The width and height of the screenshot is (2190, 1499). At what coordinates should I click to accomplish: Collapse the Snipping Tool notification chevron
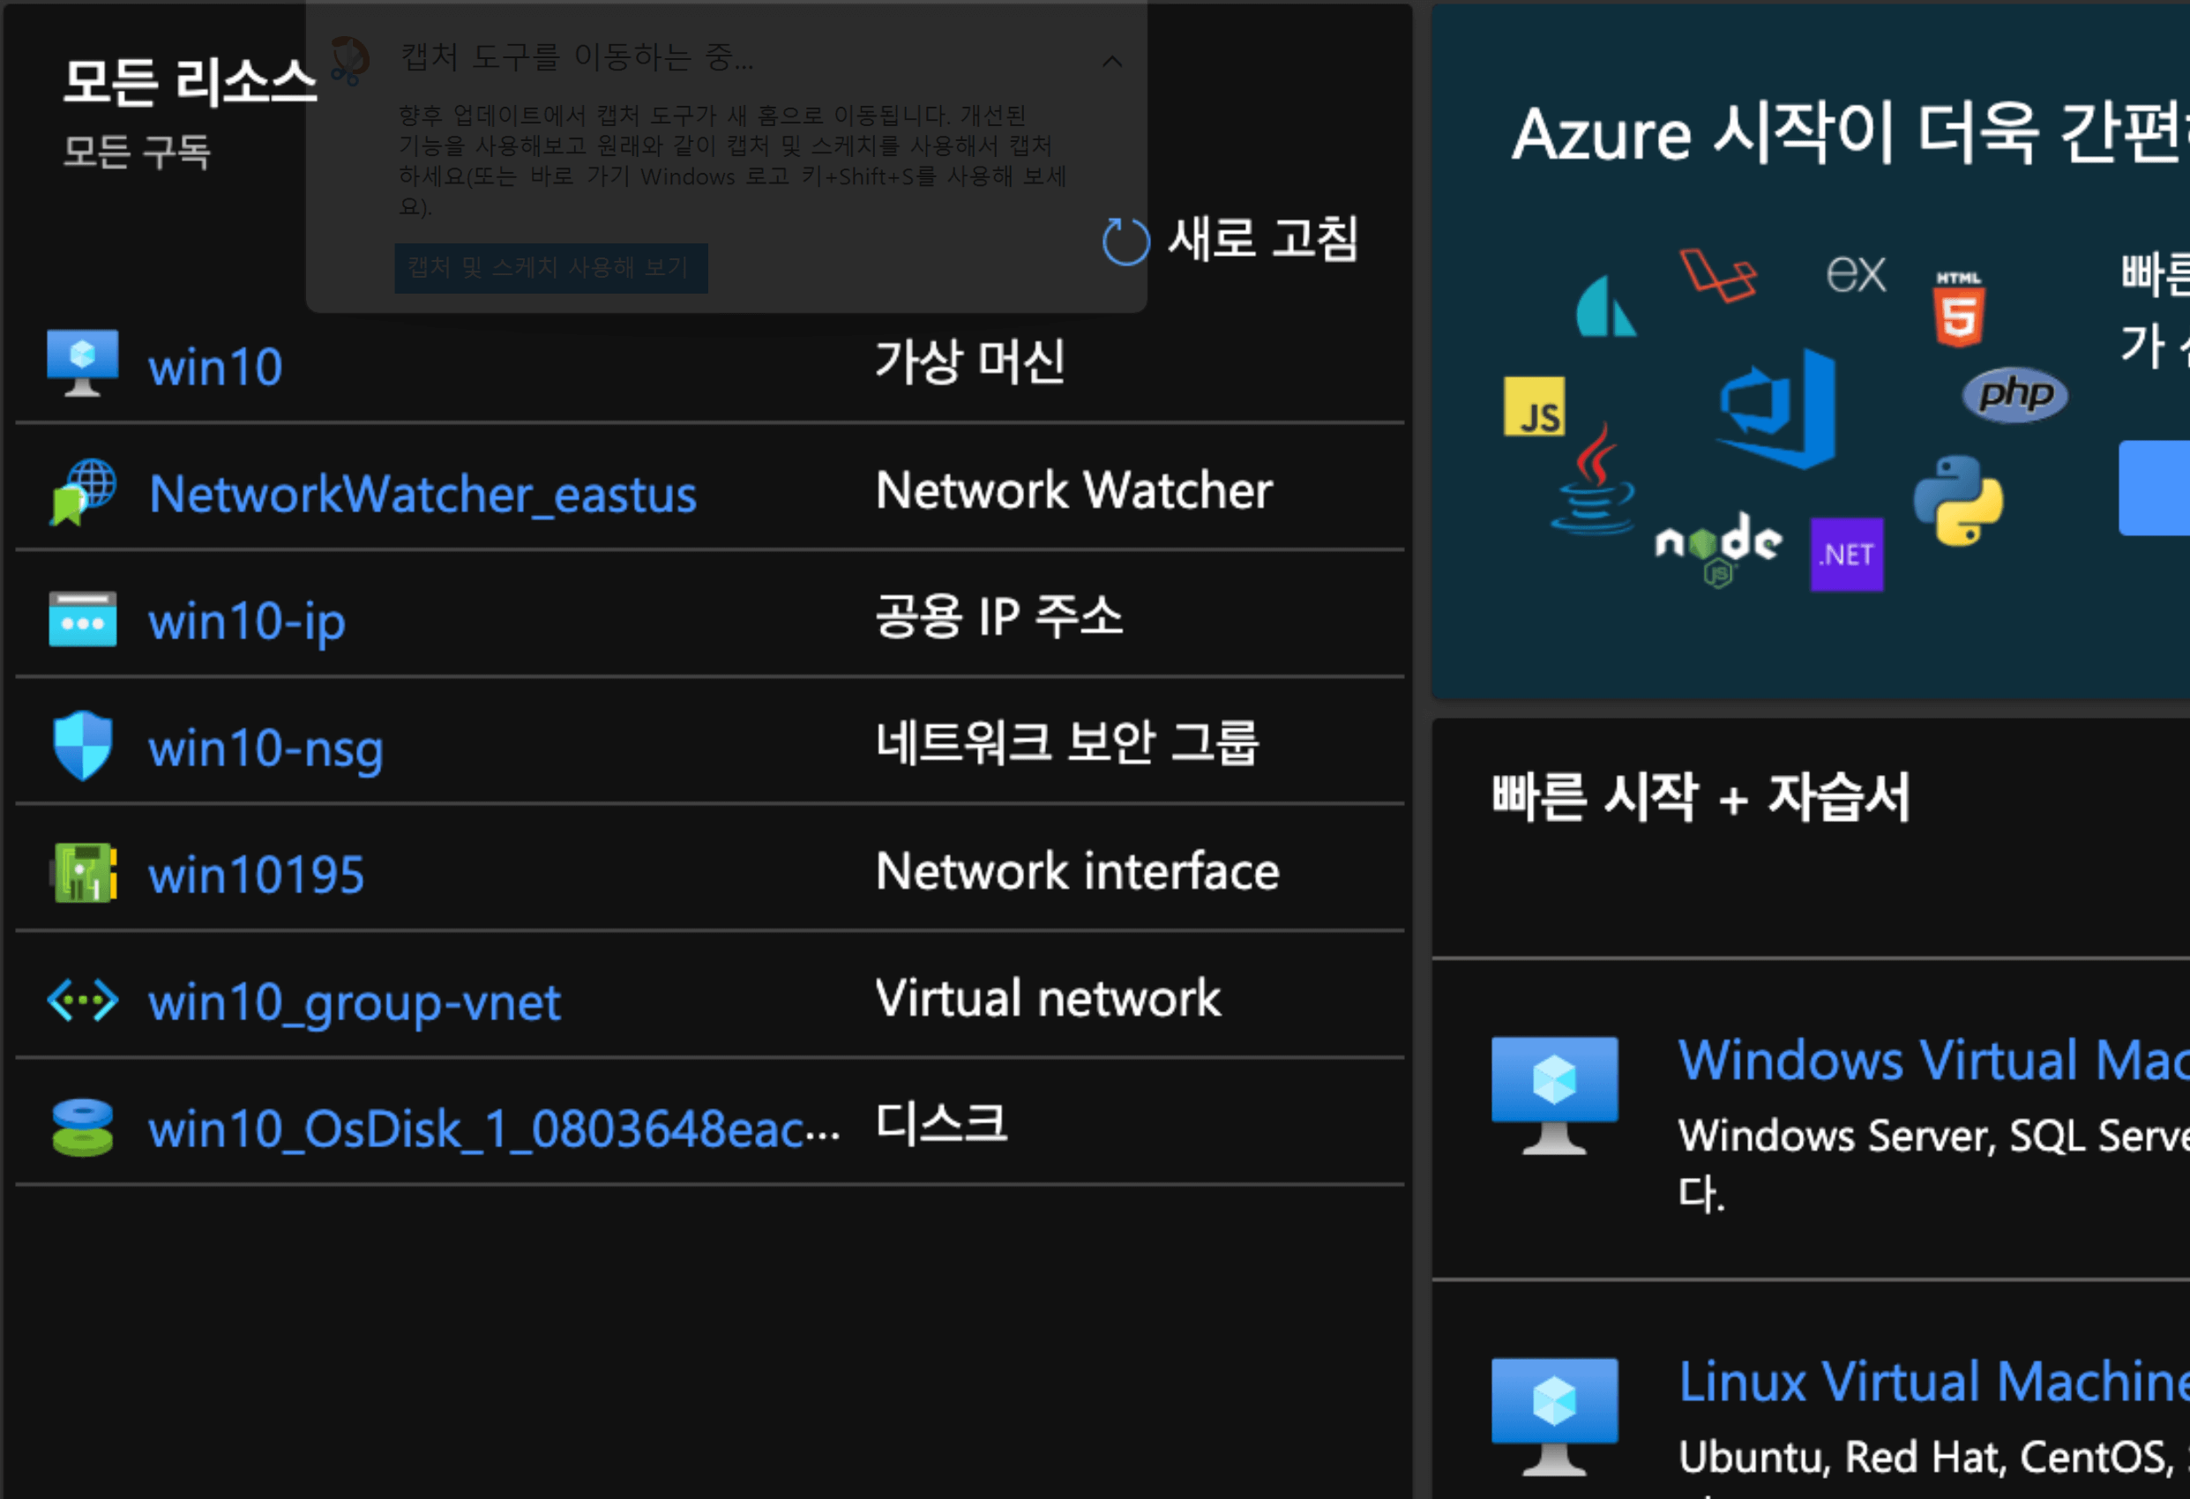1112,61
